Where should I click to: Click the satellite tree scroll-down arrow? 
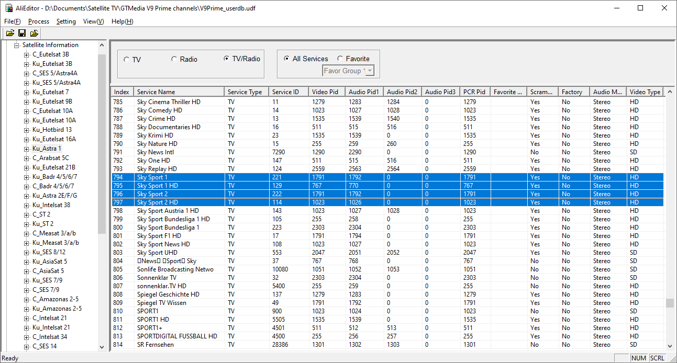pyautogui.click(x=102, y=347)
